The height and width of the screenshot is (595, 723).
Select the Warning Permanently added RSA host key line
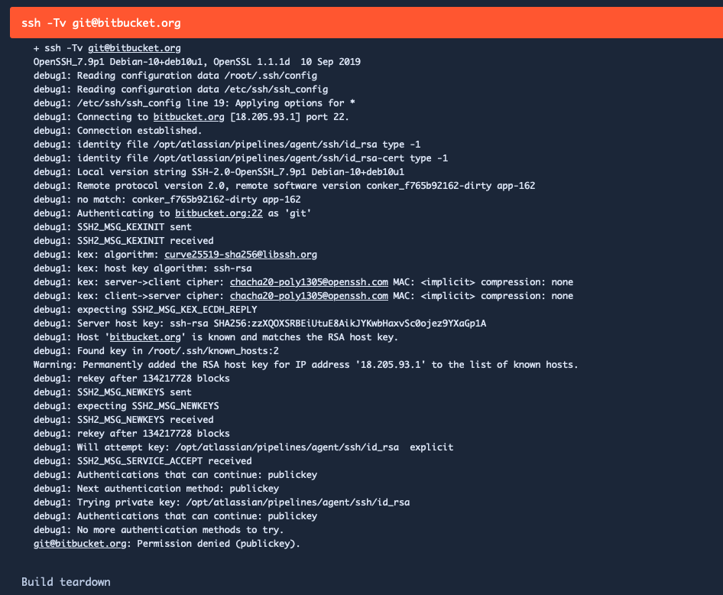coord(305,364)
